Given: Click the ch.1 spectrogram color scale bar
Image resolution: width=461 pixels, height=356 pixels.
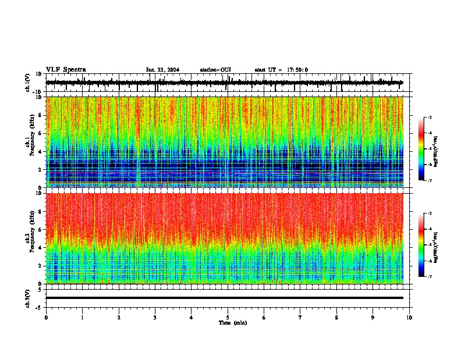Looking at the screenshot, I should 421,149.
